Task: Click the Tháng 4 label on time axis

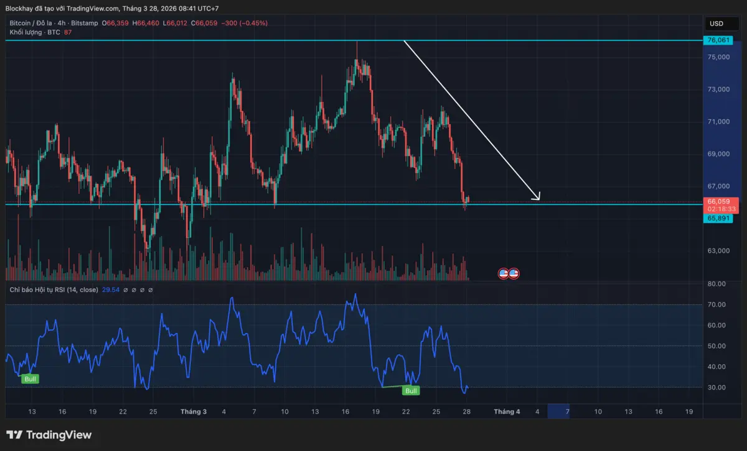Action: click(x=507, y=411)
